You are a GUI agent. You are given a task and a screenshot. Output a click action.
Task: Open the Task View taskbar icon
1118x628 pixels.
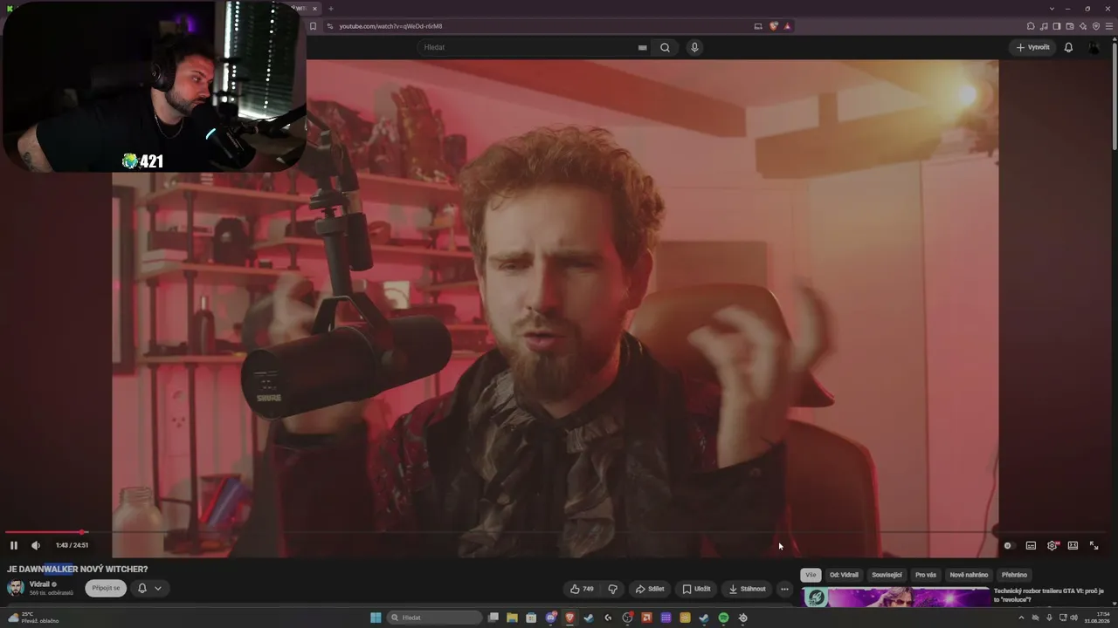pos(493,618)
